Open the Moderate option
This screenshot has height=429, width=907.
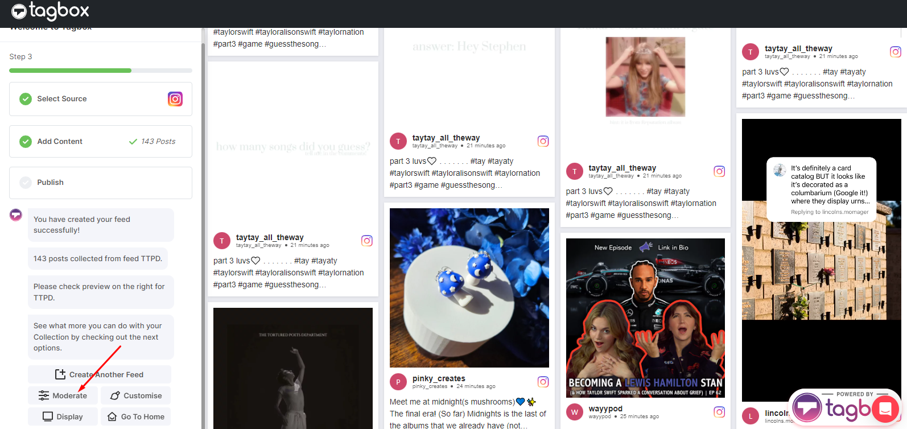(63, 395)
